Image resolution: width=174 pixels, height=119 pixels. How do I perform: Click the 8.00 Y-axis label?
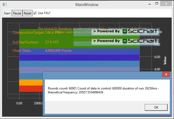click(157, 44)
